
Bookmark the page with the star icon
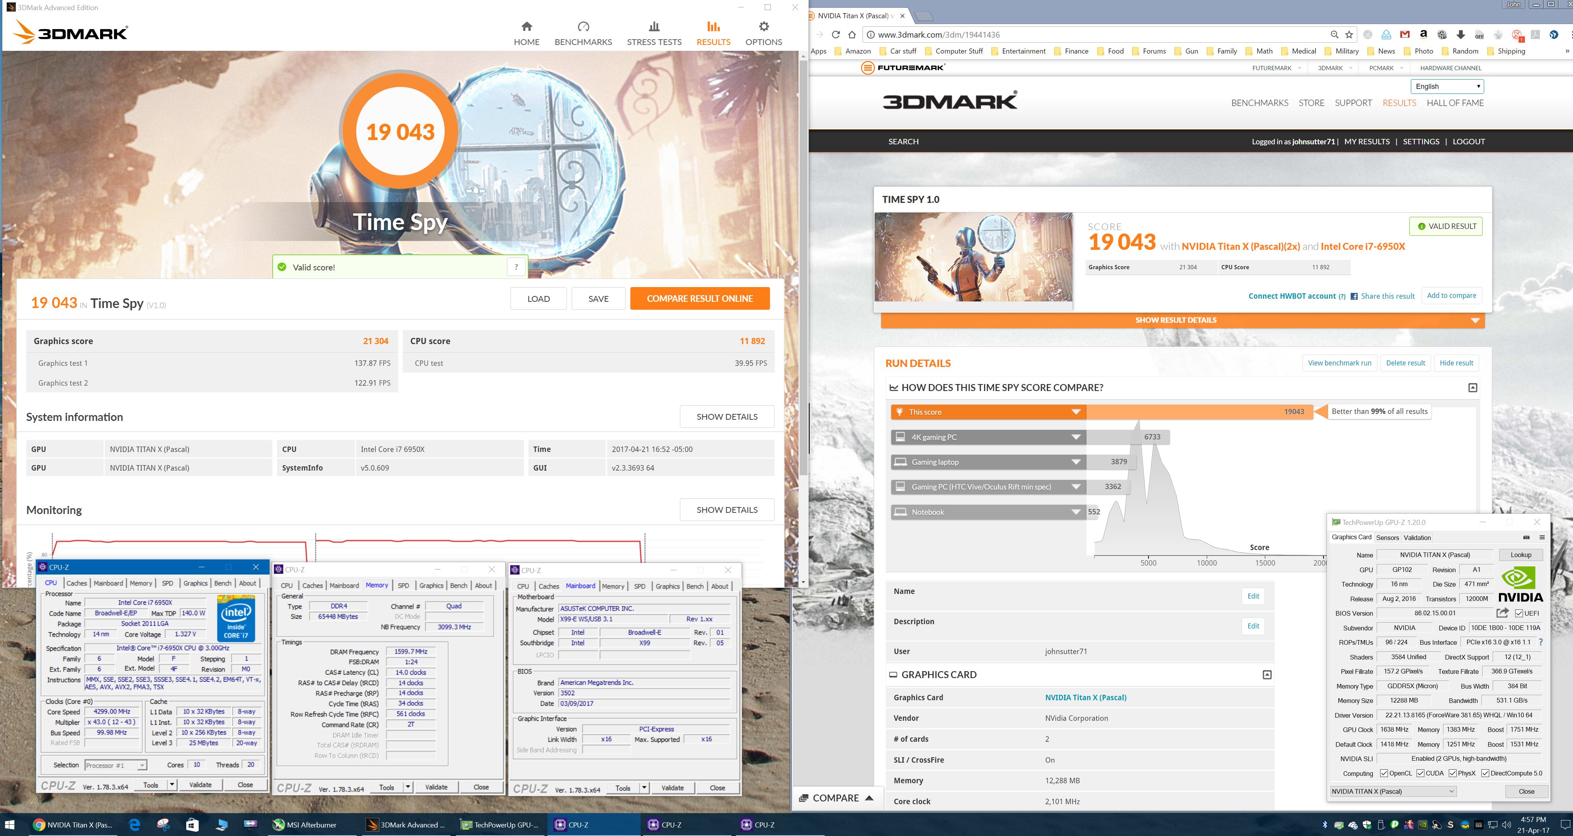tap(1350, 35)
